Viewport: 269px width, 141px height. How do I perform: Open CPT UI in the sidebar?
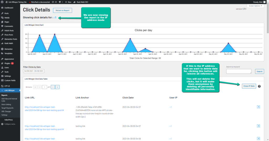pos(7,86)
